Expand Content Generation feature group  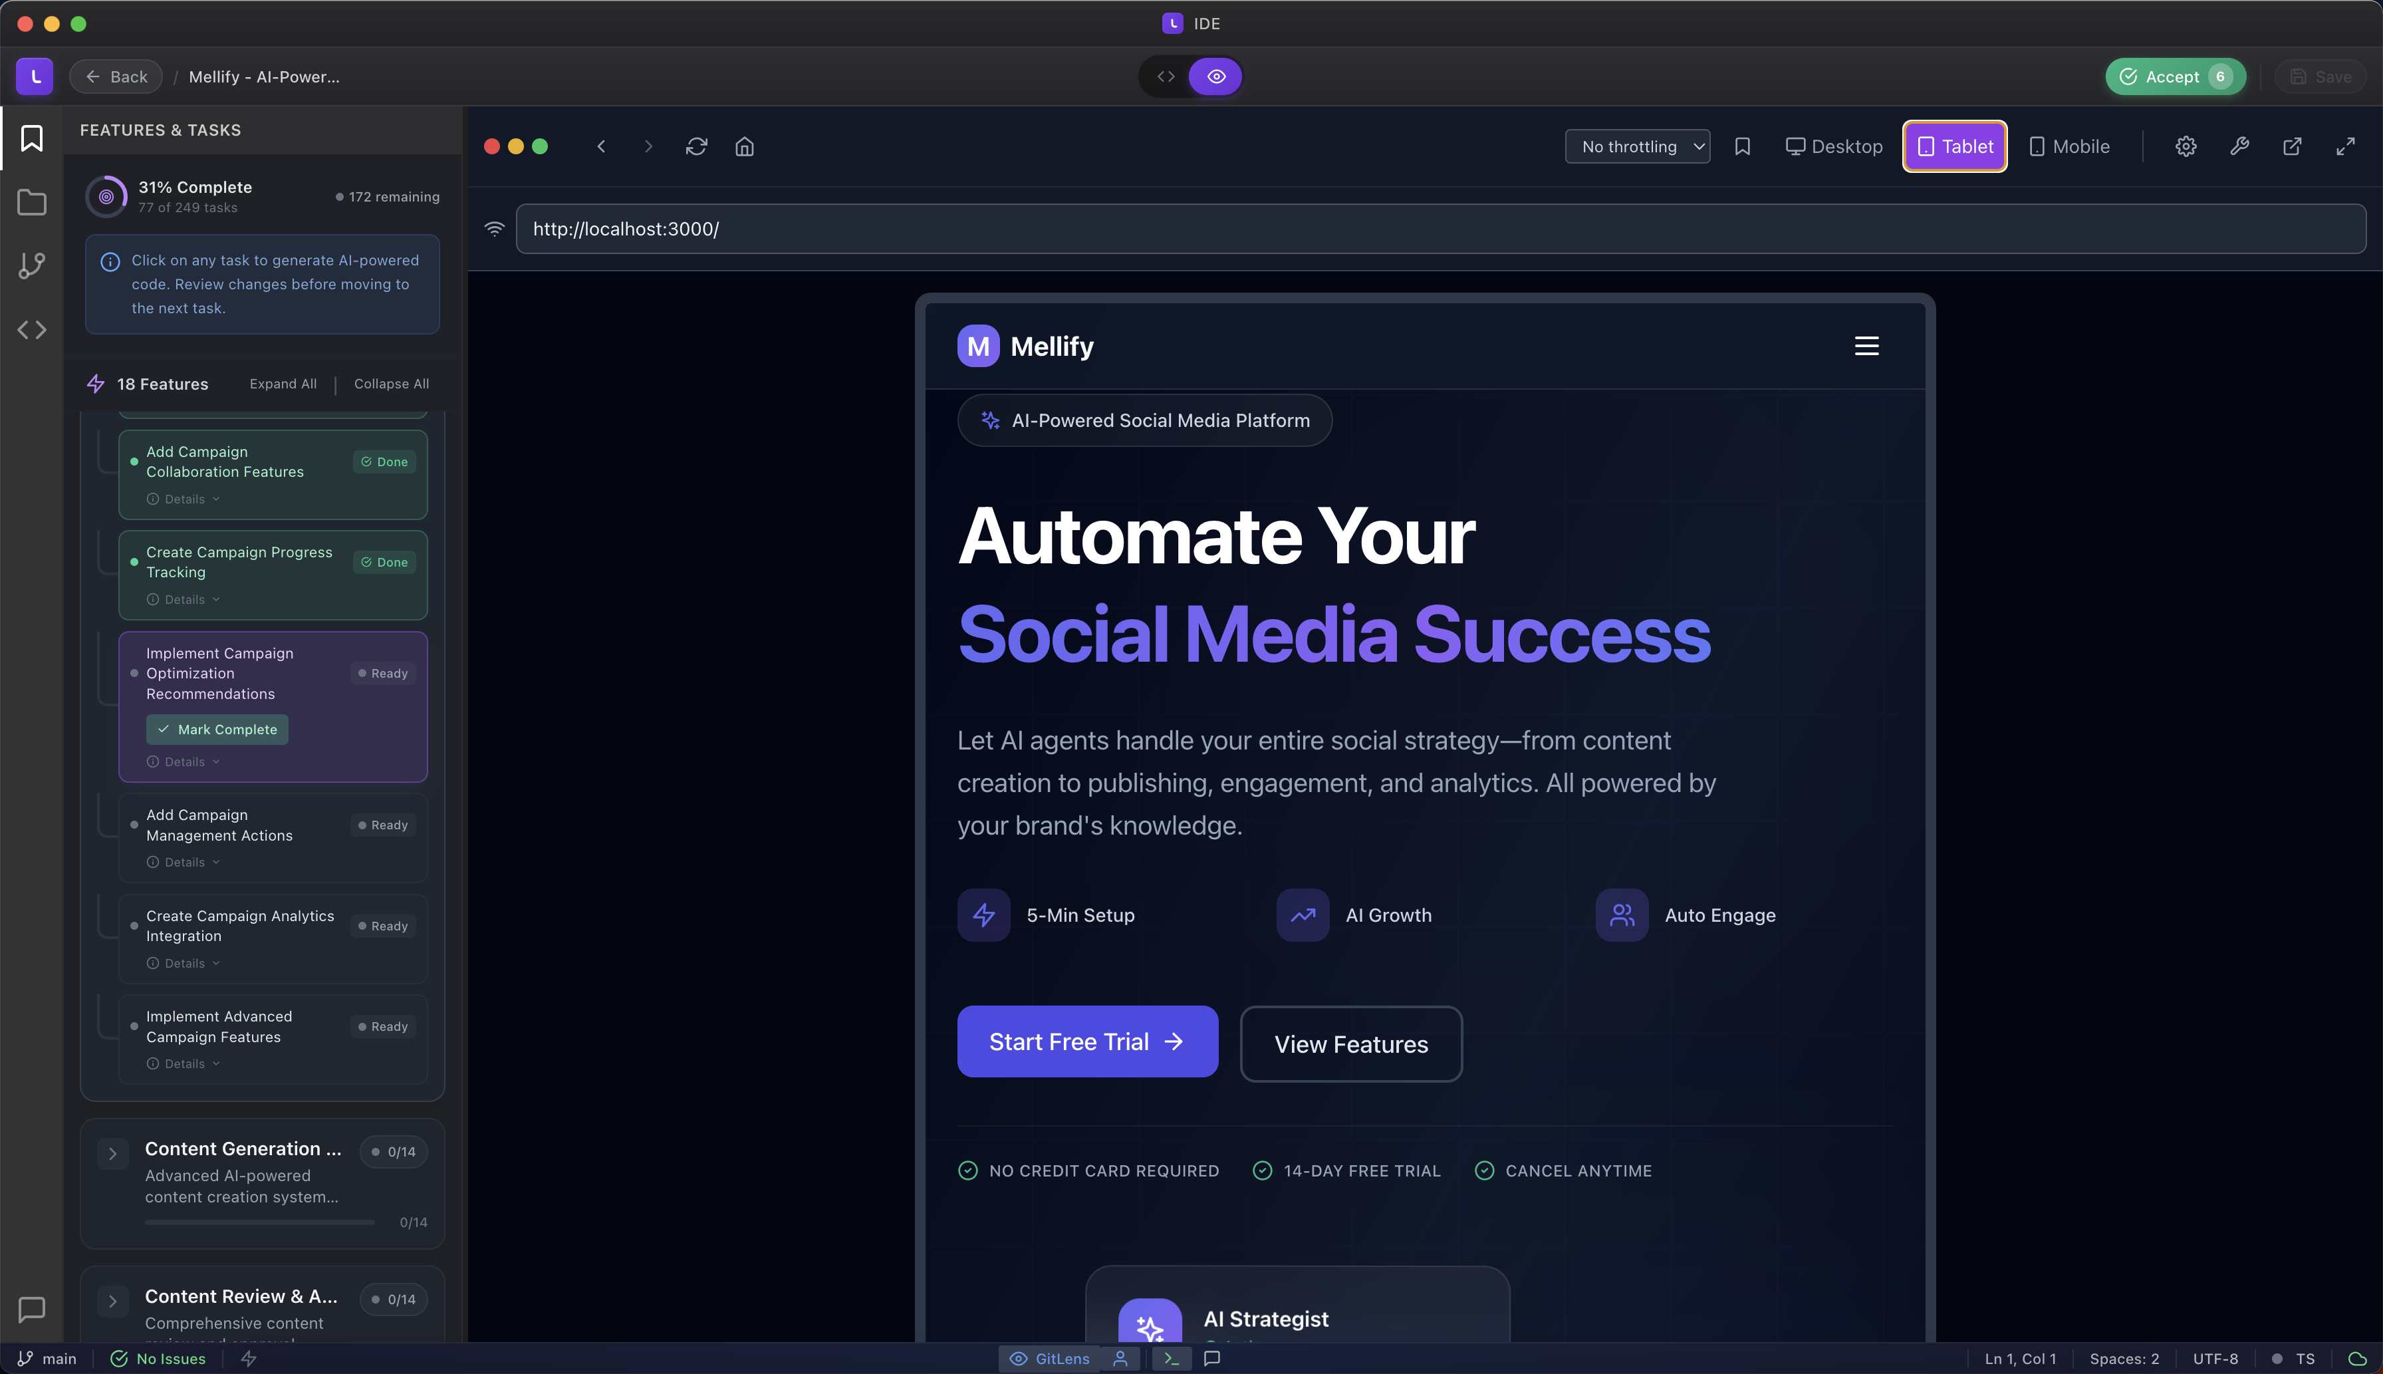pyautogui.click(x=113, y=1153)
